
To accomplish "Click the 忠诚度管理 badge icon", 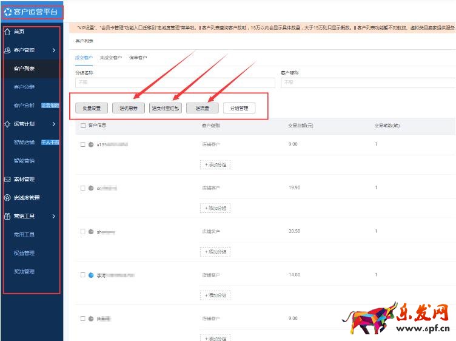I will click(7, 198).
